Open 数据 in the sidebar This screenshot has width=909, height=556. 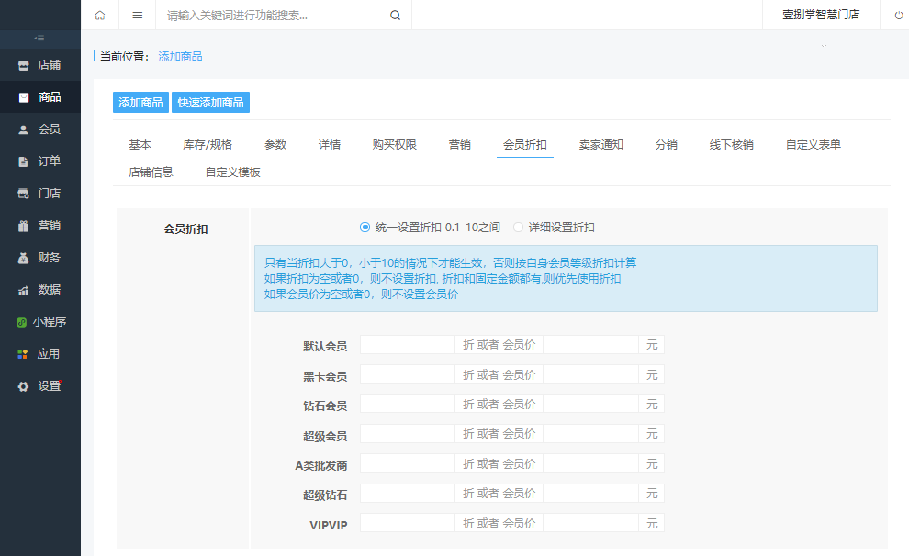coord(40,290)
